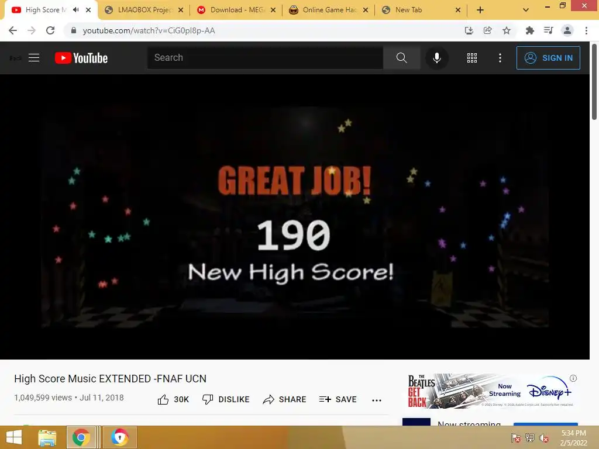Click the search magnifier button
This screenshot has width=599, height=449.
pos(401,58)
